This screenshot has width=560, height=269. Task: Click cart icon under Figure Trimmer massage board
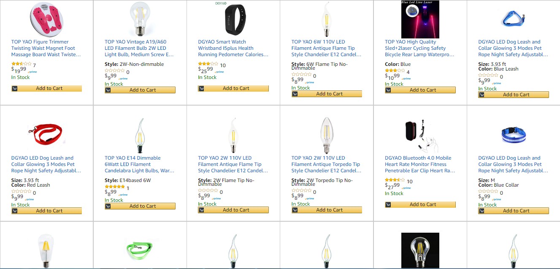[15, 88]
